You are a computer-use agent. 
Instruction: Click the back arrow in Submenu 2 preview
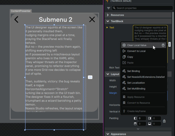[16, 19]
